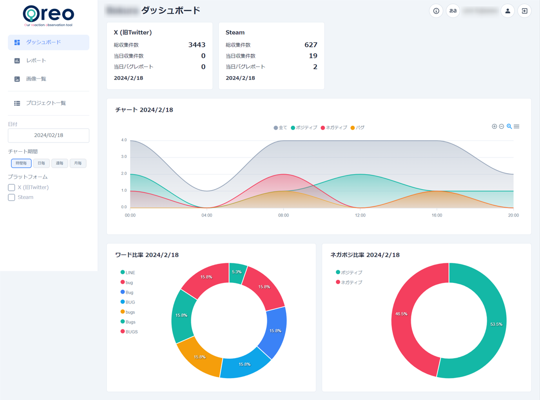Switch chart period to 月毎
This screenshot has height=400, width=540.
78,163
